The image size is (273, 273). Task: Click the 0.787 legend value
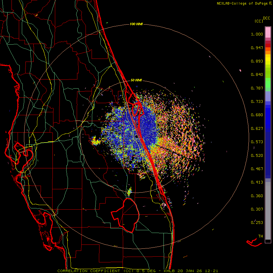(257, 88)
